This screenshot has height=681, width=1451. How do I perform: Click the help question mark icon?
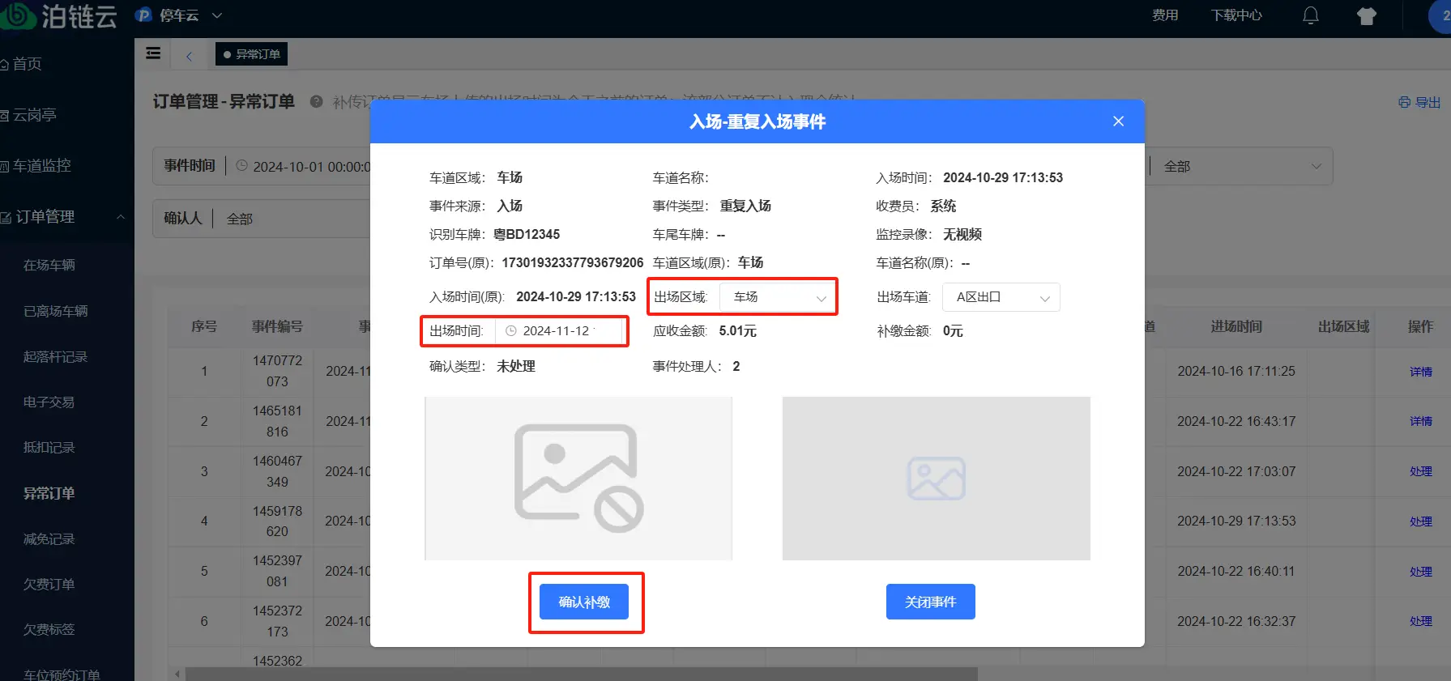point(317,102)
